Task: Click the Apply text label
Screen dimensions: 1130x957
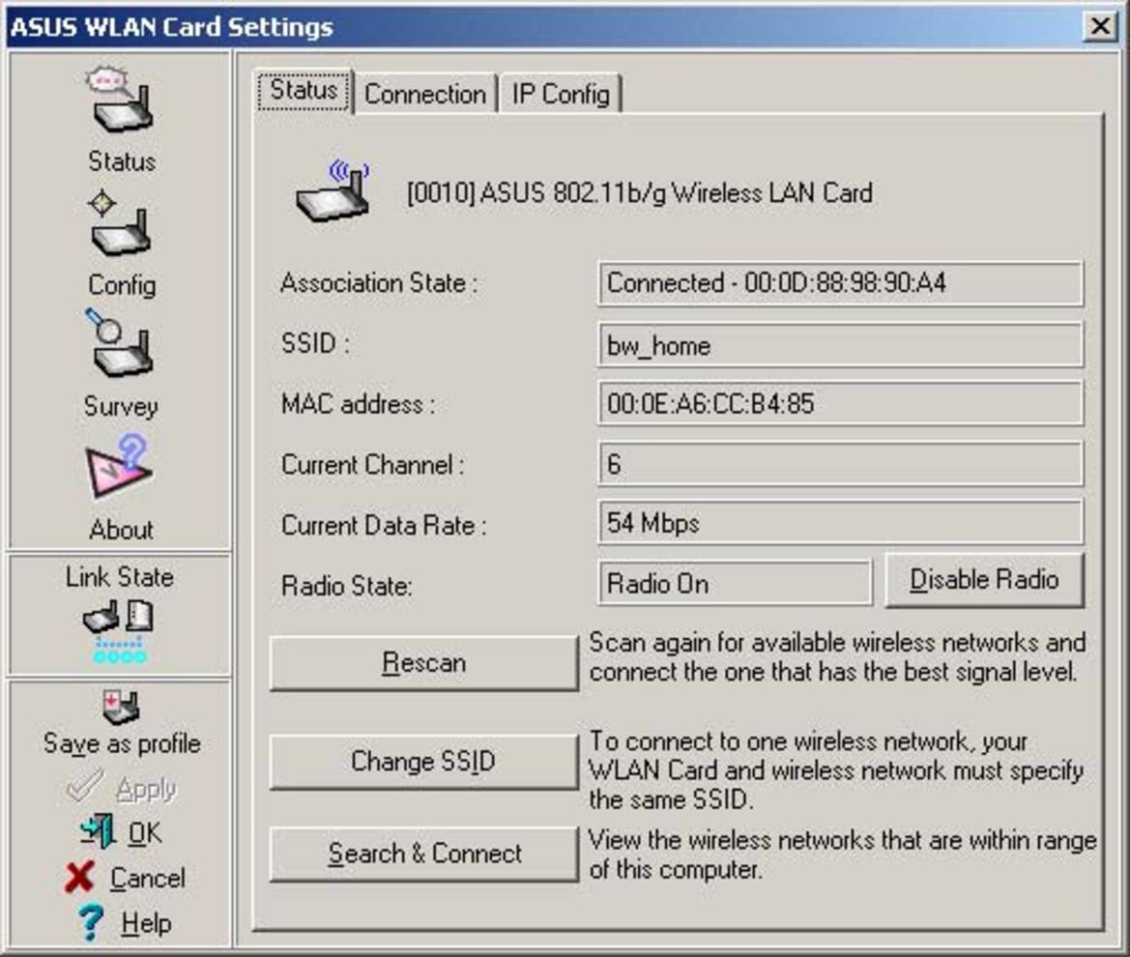Action: click(x=146, y=790)
